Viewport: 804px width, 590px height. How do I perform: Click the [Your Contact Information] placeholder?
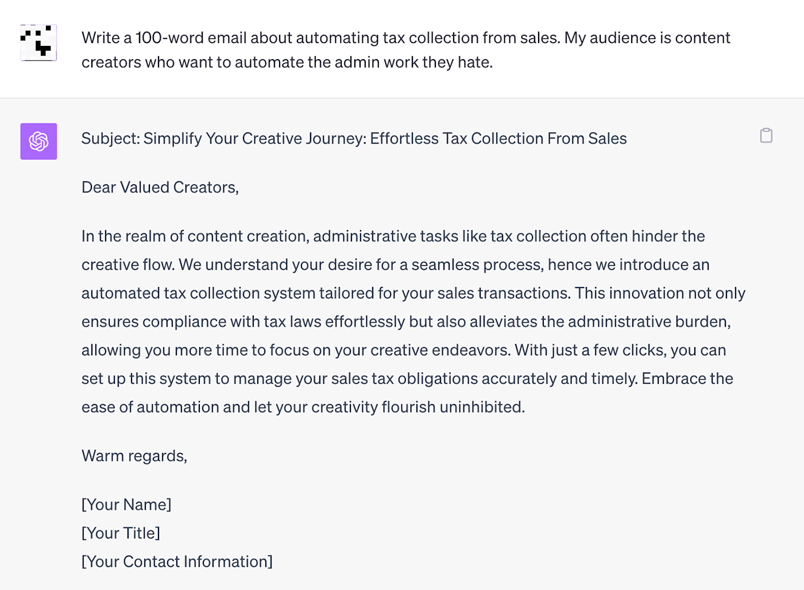point(177,562)
